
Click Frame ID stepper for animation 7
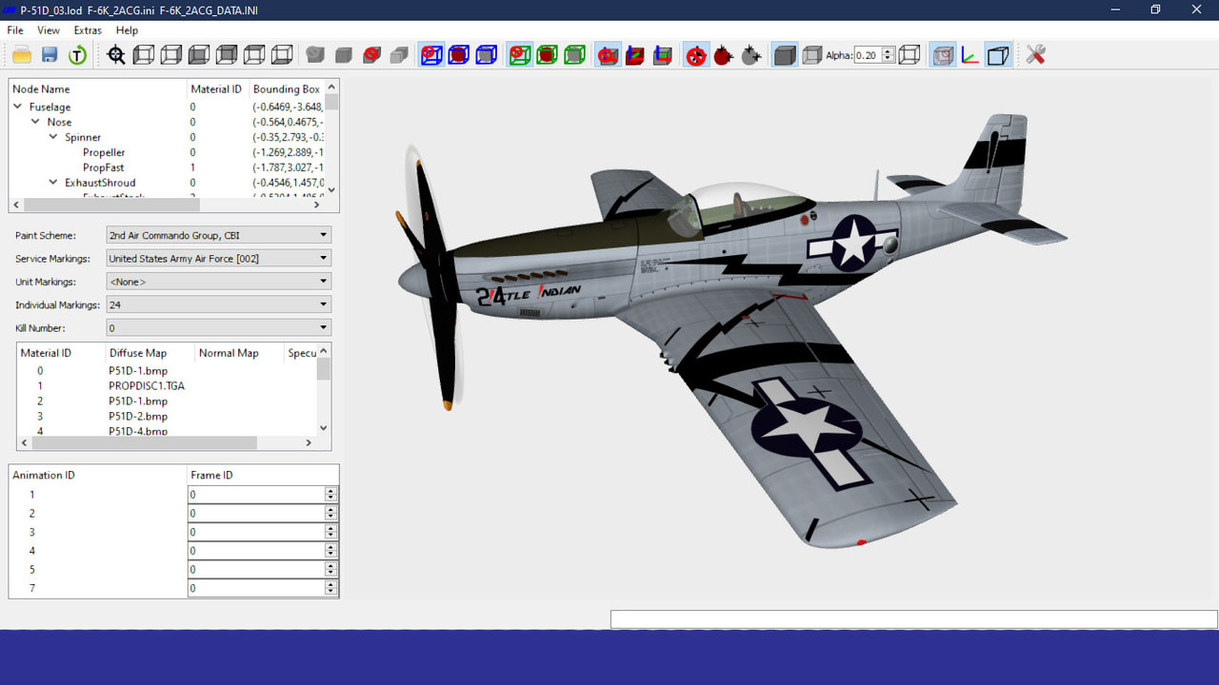coord(331,589)
